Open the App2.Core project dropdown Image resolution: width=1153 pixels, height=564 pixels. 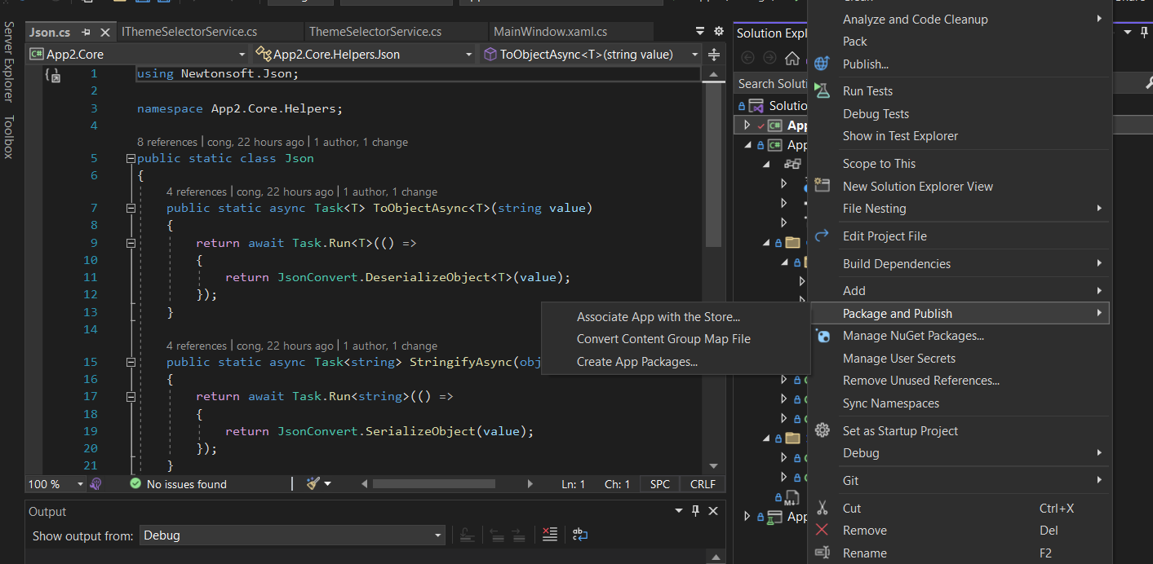coord(242,55)
